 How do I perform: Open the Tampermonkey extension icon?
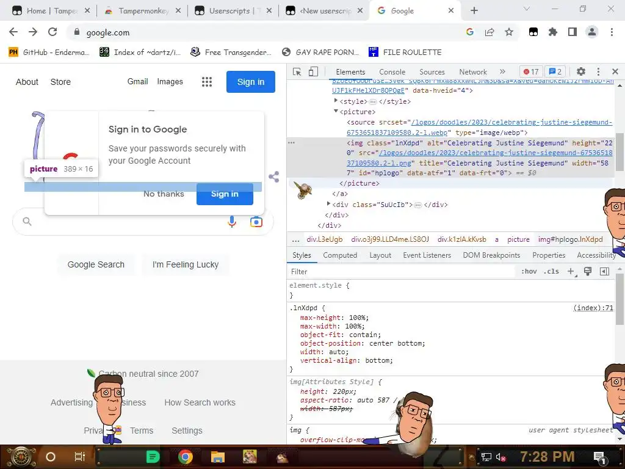[533, 32]
